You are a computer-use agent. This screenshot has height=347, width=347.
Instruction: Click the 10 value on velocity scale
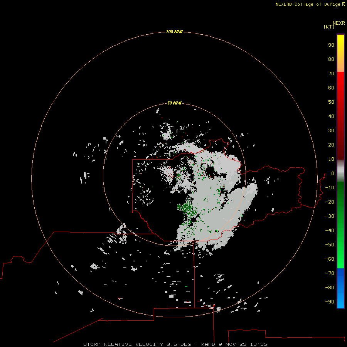(x=331, y=159)
